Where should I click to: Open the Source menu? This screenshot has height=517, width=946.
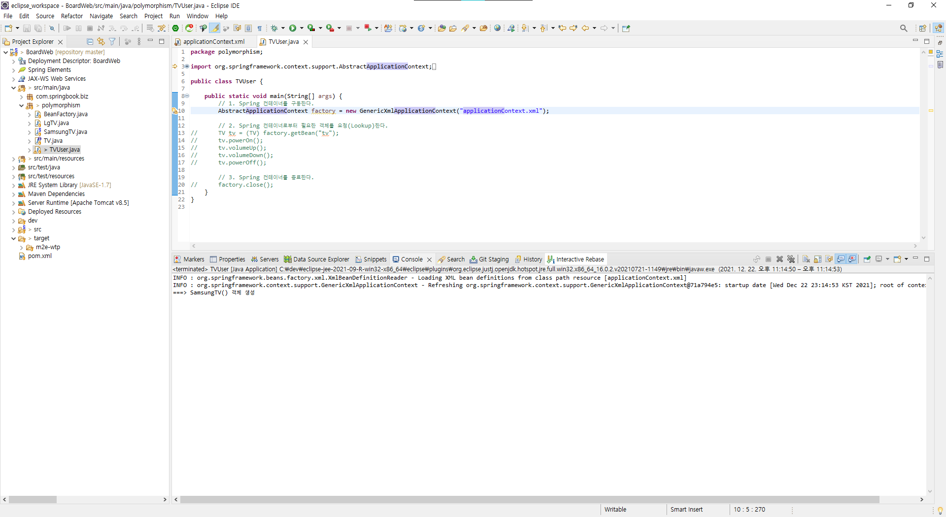[45, 16]
